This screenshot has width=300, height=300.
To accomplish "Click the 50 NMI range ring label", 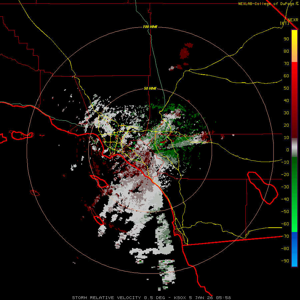I will pos(150,88).
